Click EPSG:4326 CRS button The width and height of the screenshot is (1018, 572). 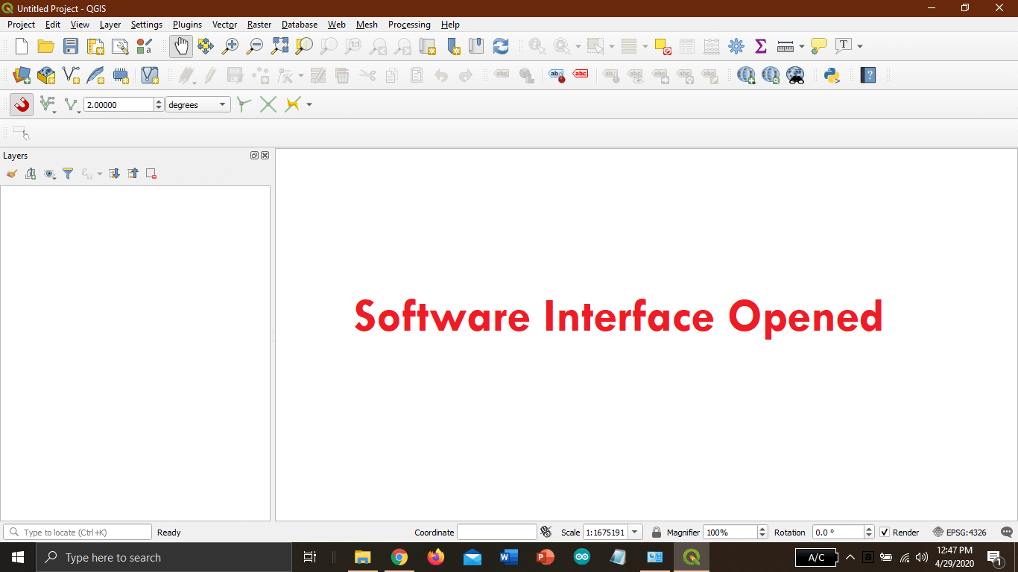[x=960, y=533]
